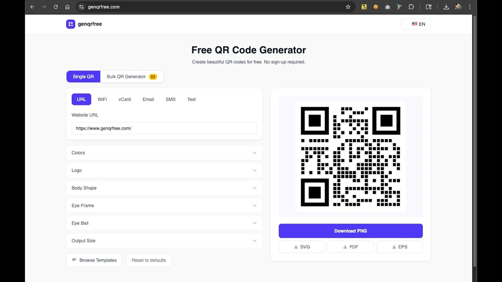This screenshot has width=502, height=282.
Task: Click the 'Free QR Code Generator' heading
Action: [248, 50]
